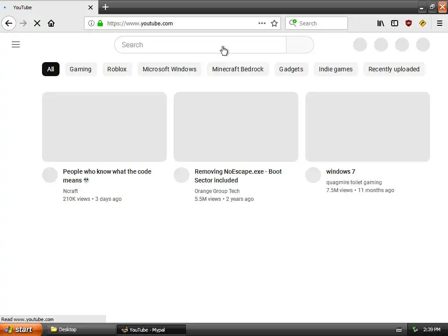Select the Recently uploaded filter chip
This screenshot has width=448, height=336.
tap(394, 69)
